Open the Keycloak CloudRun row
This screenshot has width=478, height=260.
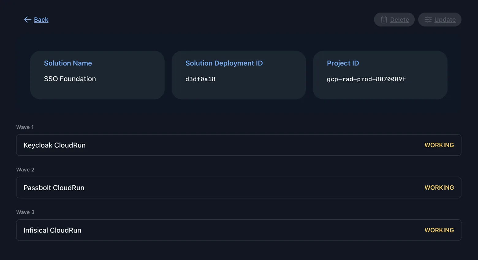point(239,145)
